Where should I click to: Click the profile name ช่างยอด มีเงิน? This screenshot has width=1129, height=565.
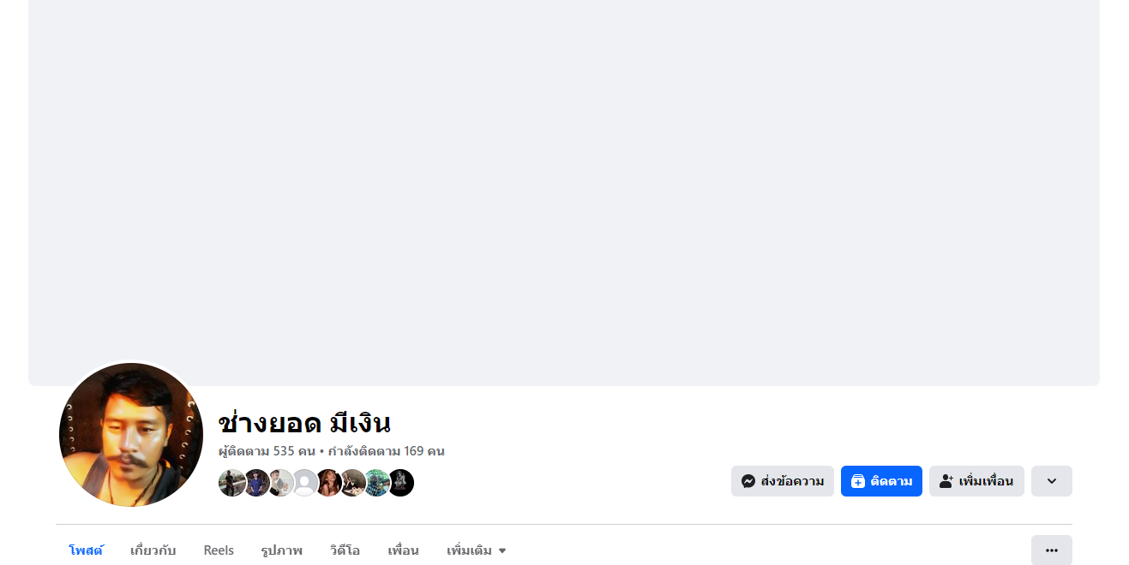(304, 422)
